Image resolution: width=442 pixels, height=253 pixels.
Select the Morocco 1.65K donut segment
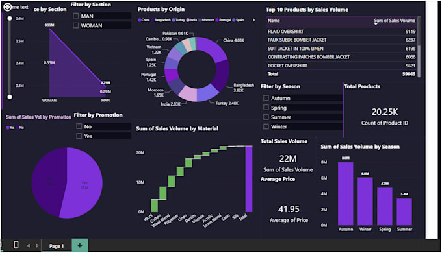tap(175, 86)
